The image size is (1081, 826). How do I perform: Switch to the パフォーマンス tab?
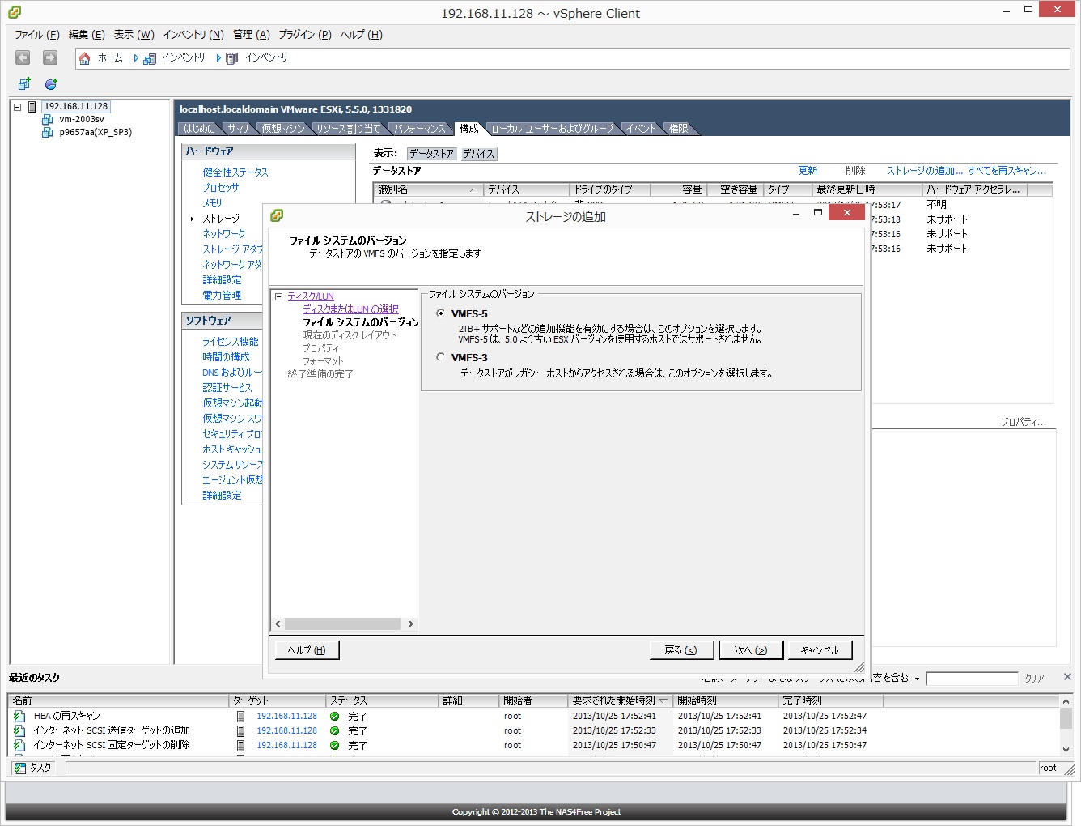point(419,128)
